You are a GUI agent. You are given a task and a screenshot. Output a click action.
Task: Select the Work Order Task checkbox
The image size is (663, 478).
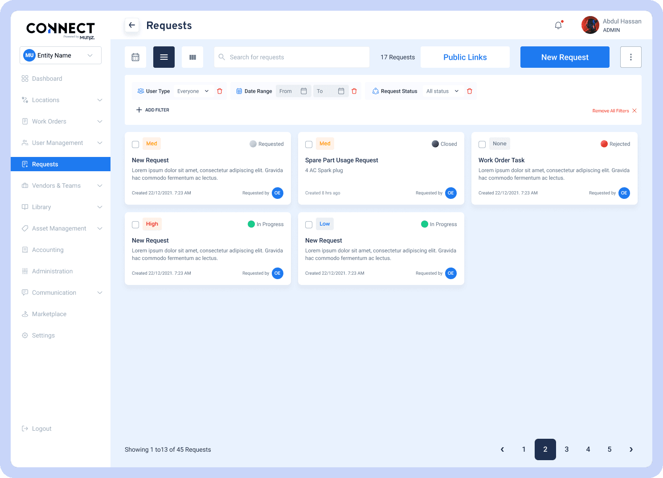tap(482, 144)
